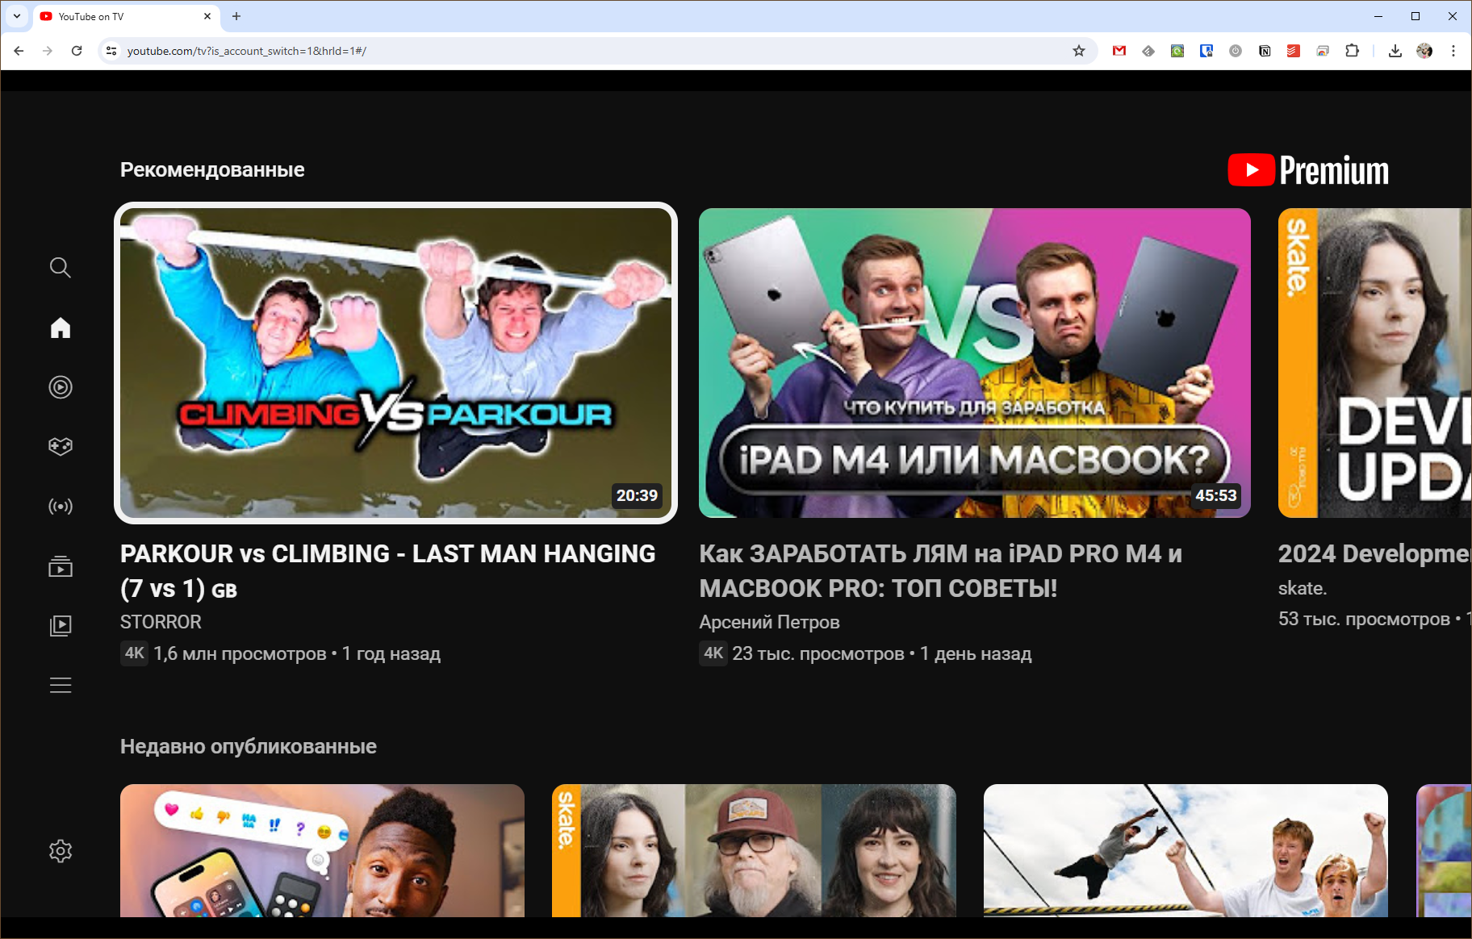This screenshot has width=1472, height=939.
Task: Click the 'Недавно опубликованные' section heading
Action: pos(249,746)
